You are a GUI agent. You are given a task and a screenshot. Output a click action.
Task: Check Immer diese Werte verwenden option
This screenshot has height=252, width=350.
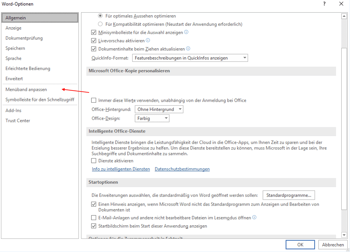[94, 100]
